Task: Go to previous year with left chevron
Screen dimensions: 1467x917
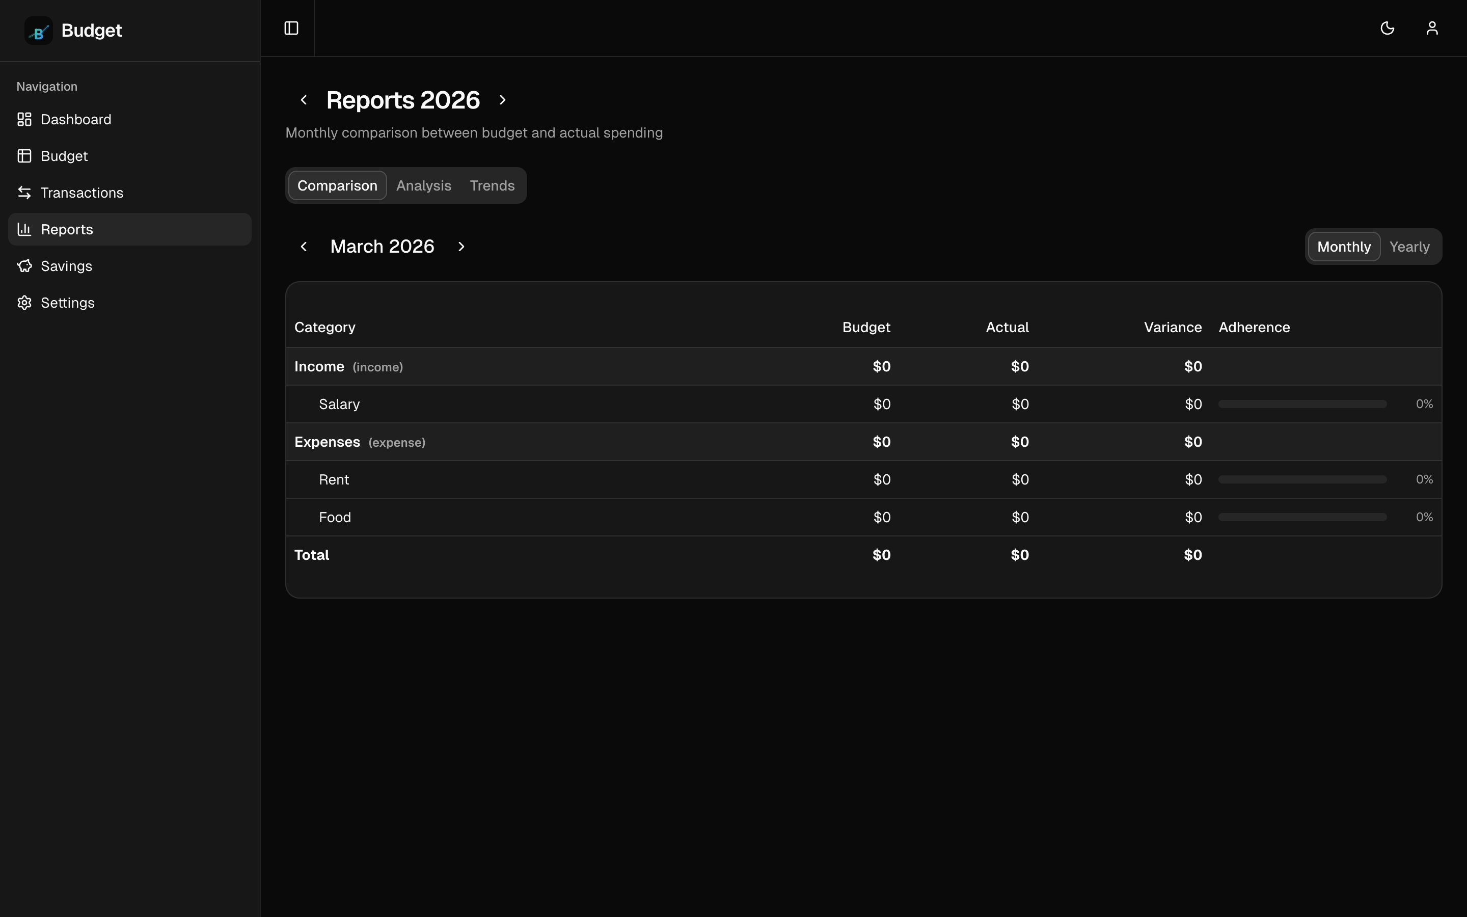Action: tap(304, 99)
